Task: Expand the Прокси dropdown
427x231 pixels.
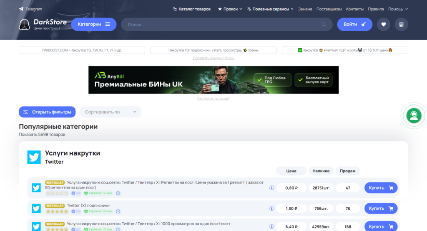Action: [x=230, y=9]
